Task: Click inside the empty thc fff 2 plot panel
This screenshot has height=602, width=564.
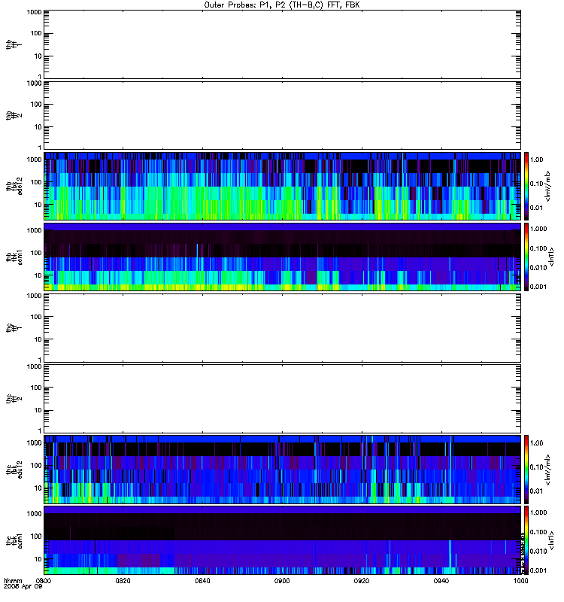Action: pyautogui.click(x=282, y=399)
